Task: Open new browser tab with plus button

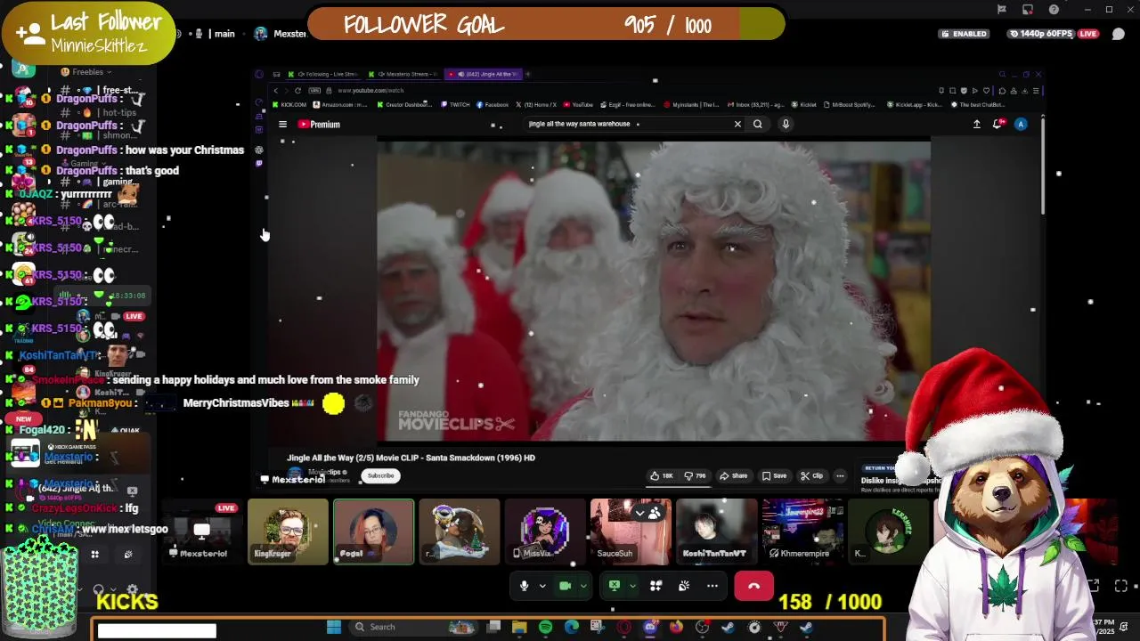Action: tap(528, 74)
